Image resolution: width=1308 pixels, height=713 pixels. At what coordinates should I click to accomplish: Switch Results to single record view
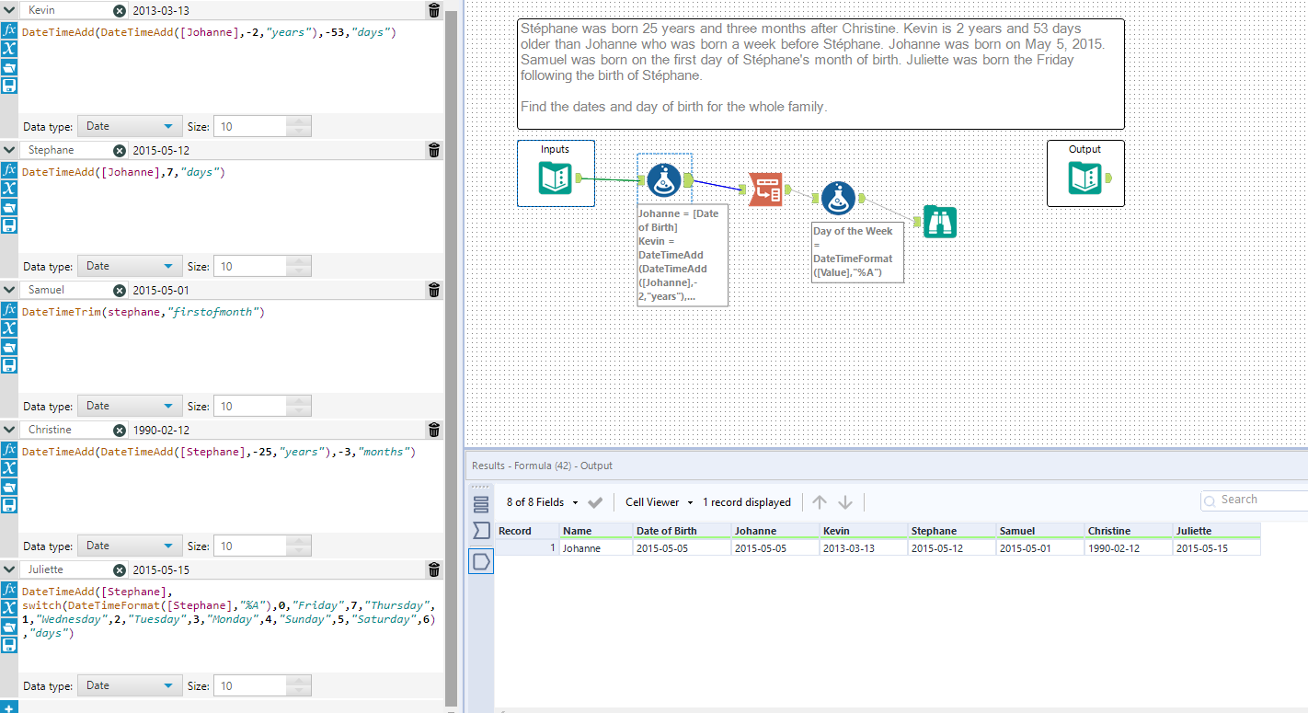click(481, 560)
